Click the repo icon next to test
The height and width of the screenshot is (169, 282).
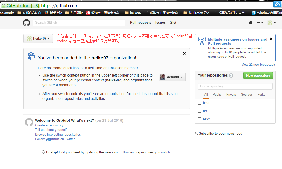(199, 103)
